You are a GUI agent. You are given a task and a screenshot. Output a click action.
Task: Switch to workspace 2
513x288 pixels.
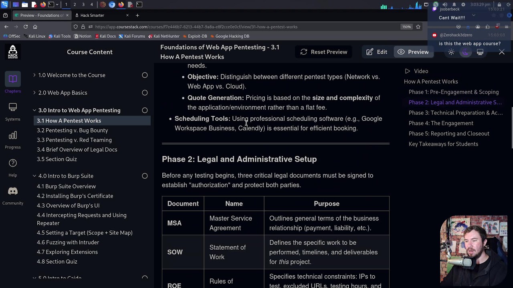75,4
